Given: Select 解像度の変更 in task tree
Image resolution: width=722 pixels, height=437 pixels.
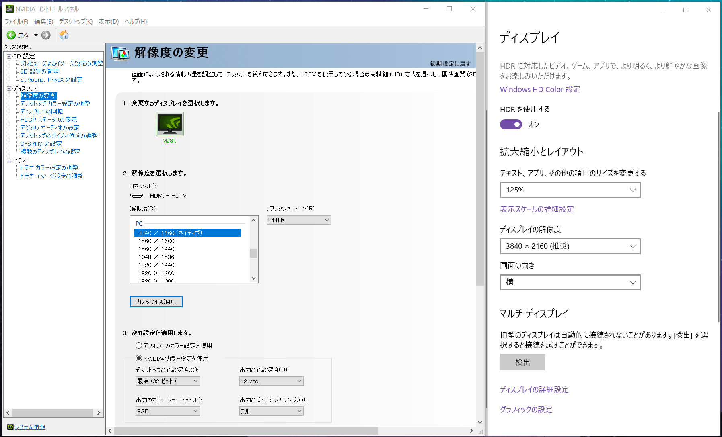Looking at the screenshot, I should 38,96.
